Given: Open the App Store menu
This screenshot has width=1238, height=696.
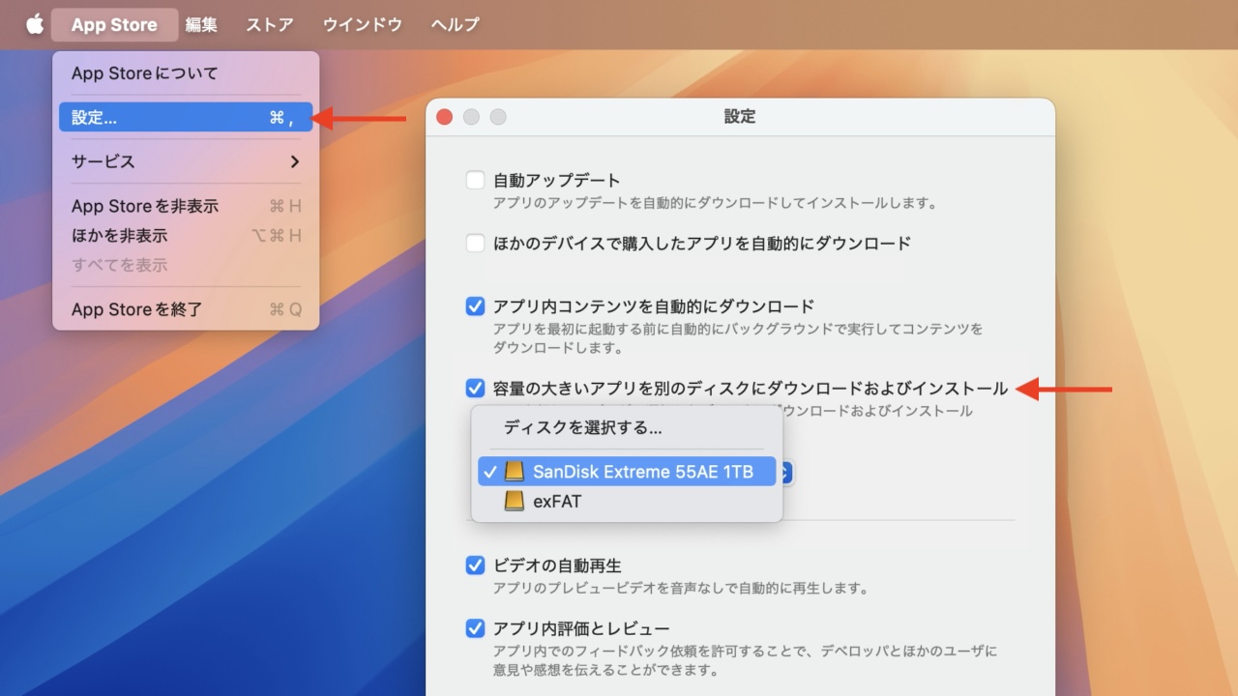Looking at the screenshot, I should click(x=114, y=25).
